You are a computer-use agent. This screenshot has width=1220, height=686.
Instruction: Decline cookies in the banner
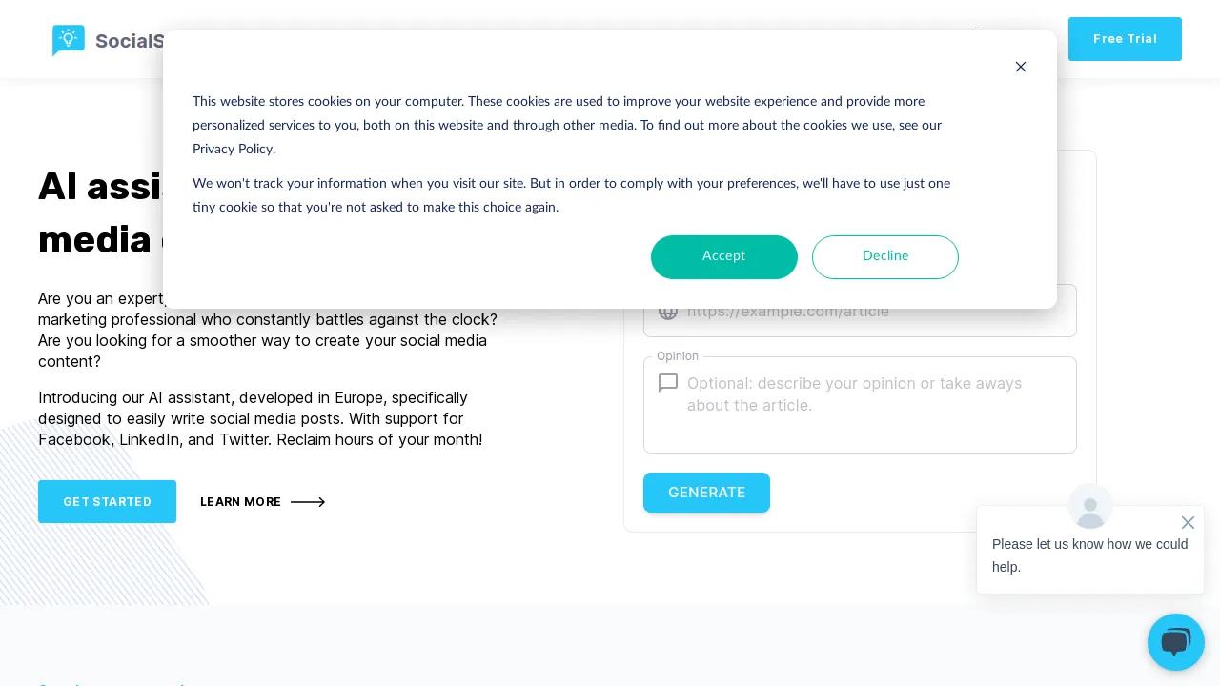pyautogui.click(x=885, y=256)
